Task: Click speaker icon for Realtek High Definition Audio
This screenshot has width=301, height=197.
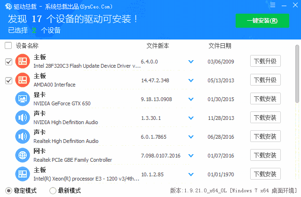Action: [23, 136]
